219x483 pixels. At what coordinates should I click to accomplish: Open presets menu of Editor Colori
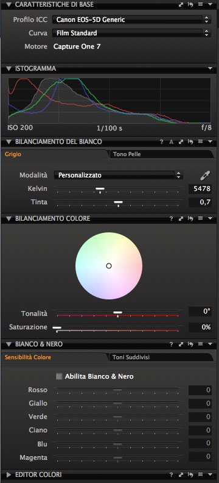click(200, 474)
